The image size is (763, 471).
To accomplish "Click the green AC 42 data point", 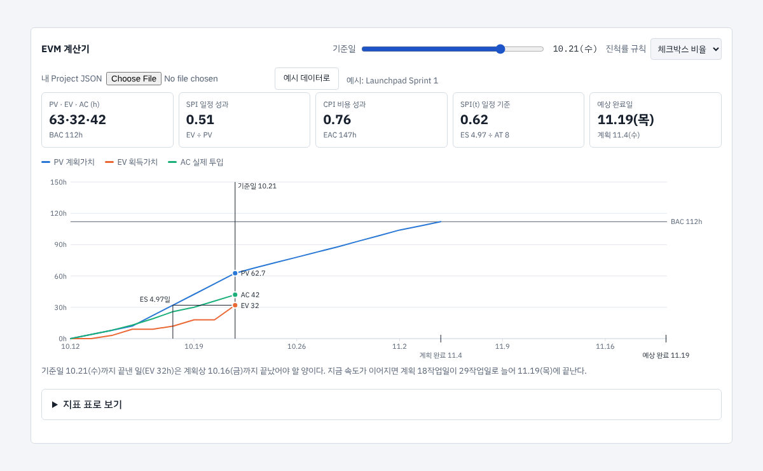I will pos(235,295).
